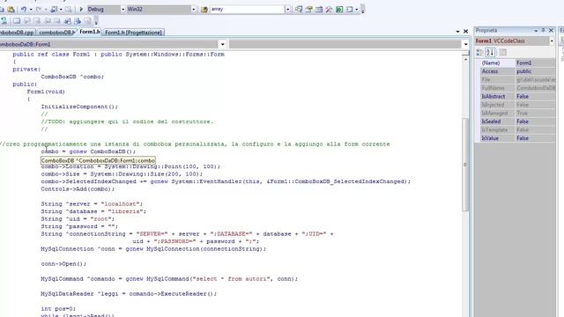
Task: Open the Form1 VCCodeClass object dropdown
Action: pos(552,41)
